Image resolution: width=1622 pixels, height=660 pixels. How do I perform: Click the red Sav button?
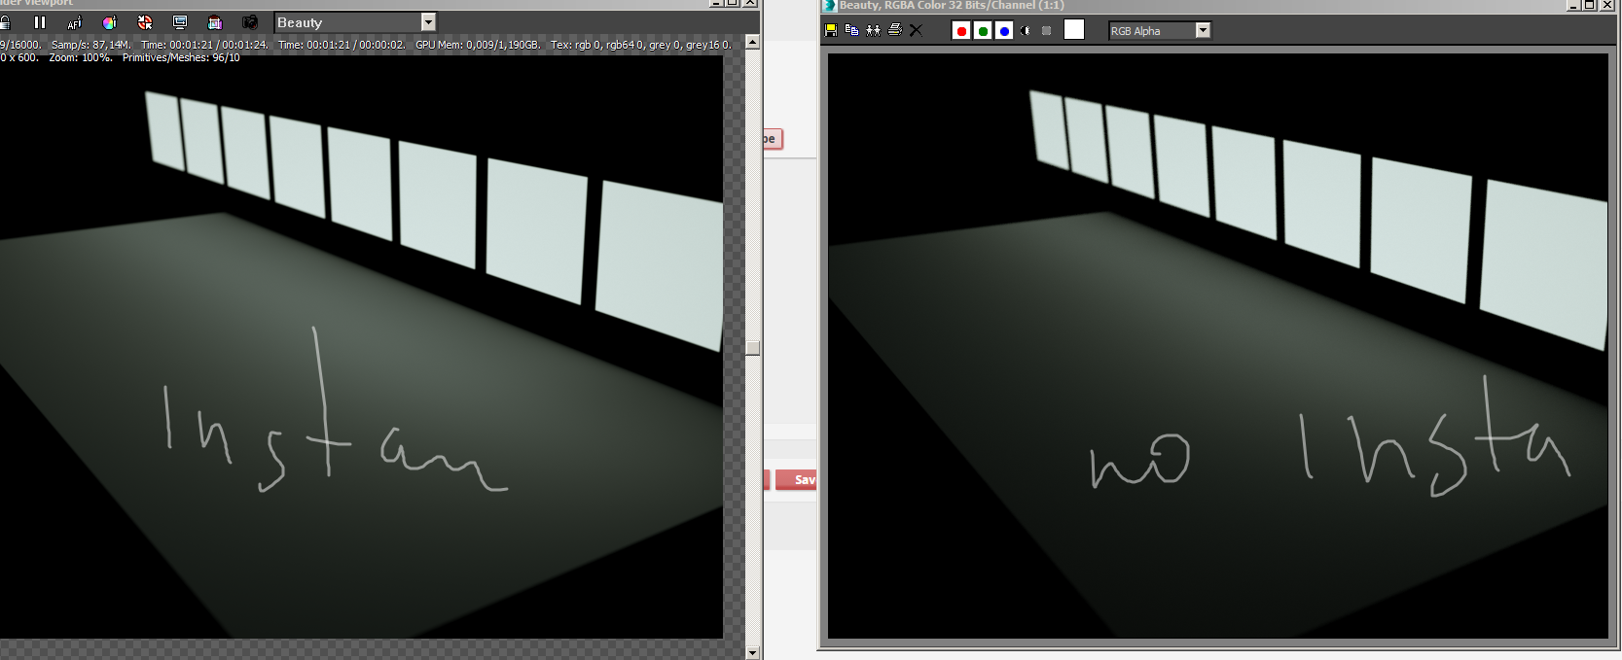click(796, 479)
